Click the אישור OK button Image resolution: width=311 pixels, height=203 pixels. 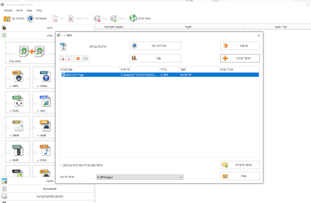240,46
